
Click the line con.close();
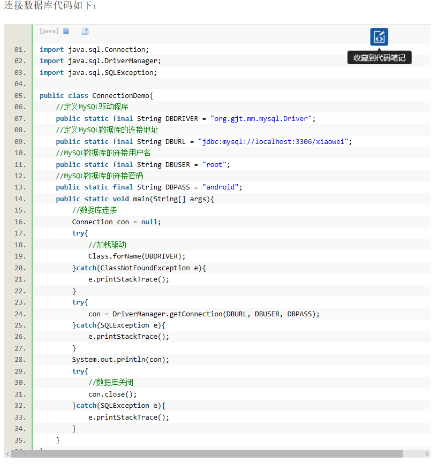(x=112, y=394)
